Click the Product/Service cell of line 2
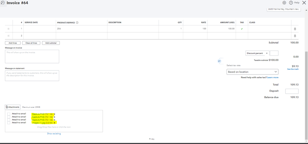308x144 pixels. point(81,36)
